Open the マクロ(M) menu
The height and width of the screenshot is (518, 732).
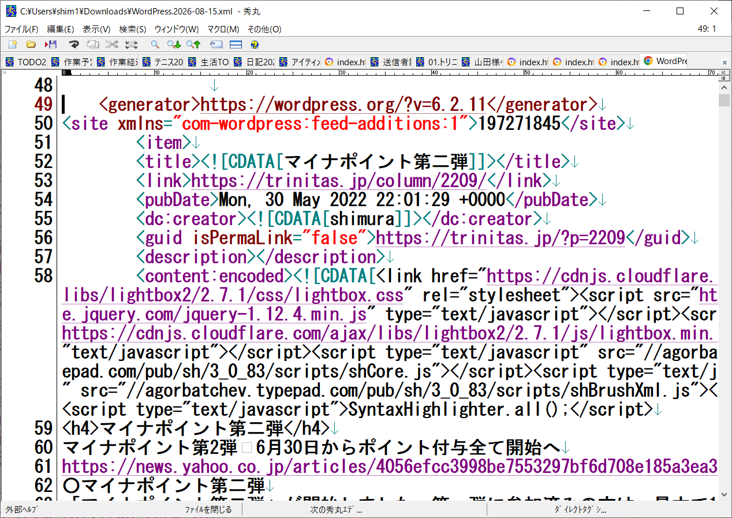(x=223, y=29)
